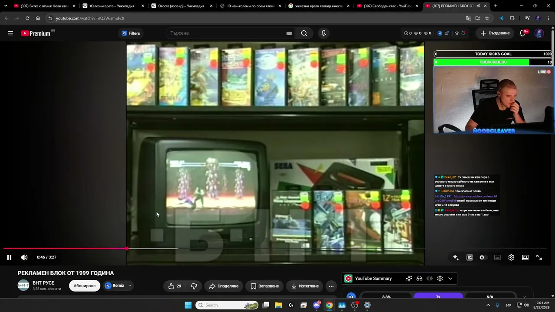Open the glasses icon in YouTube Summary
This screenshot has height=312, width=555.
tap(419, 279)
